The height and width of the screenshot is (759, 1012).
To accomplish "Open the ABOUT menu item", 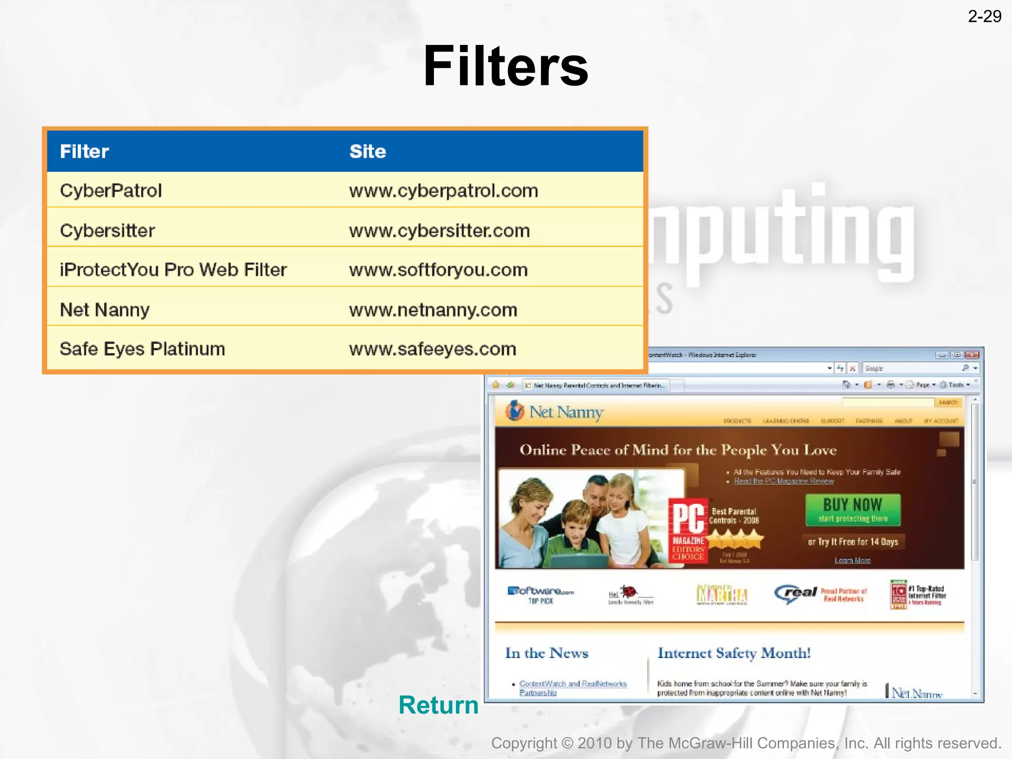I will pos(903,421).
